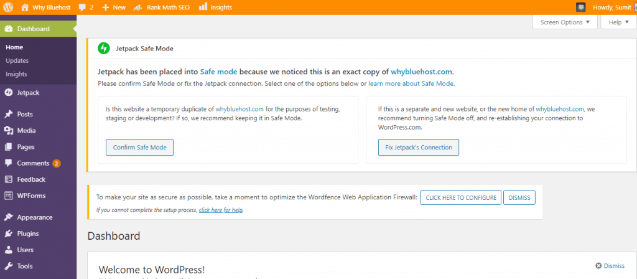Open Tools via the wrench icon
Screen dimensions: 637x279
(x=9, y=266)
